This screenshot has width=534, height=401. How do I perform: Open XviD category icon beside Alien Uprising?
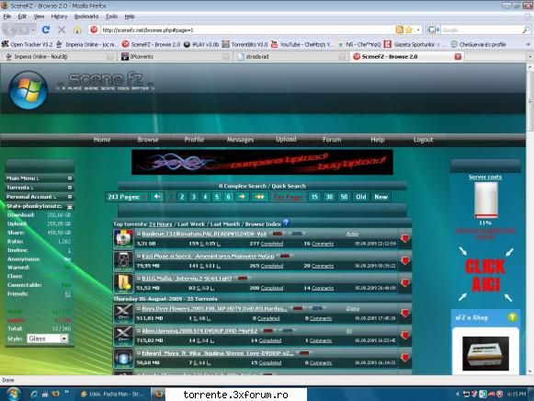123,336
